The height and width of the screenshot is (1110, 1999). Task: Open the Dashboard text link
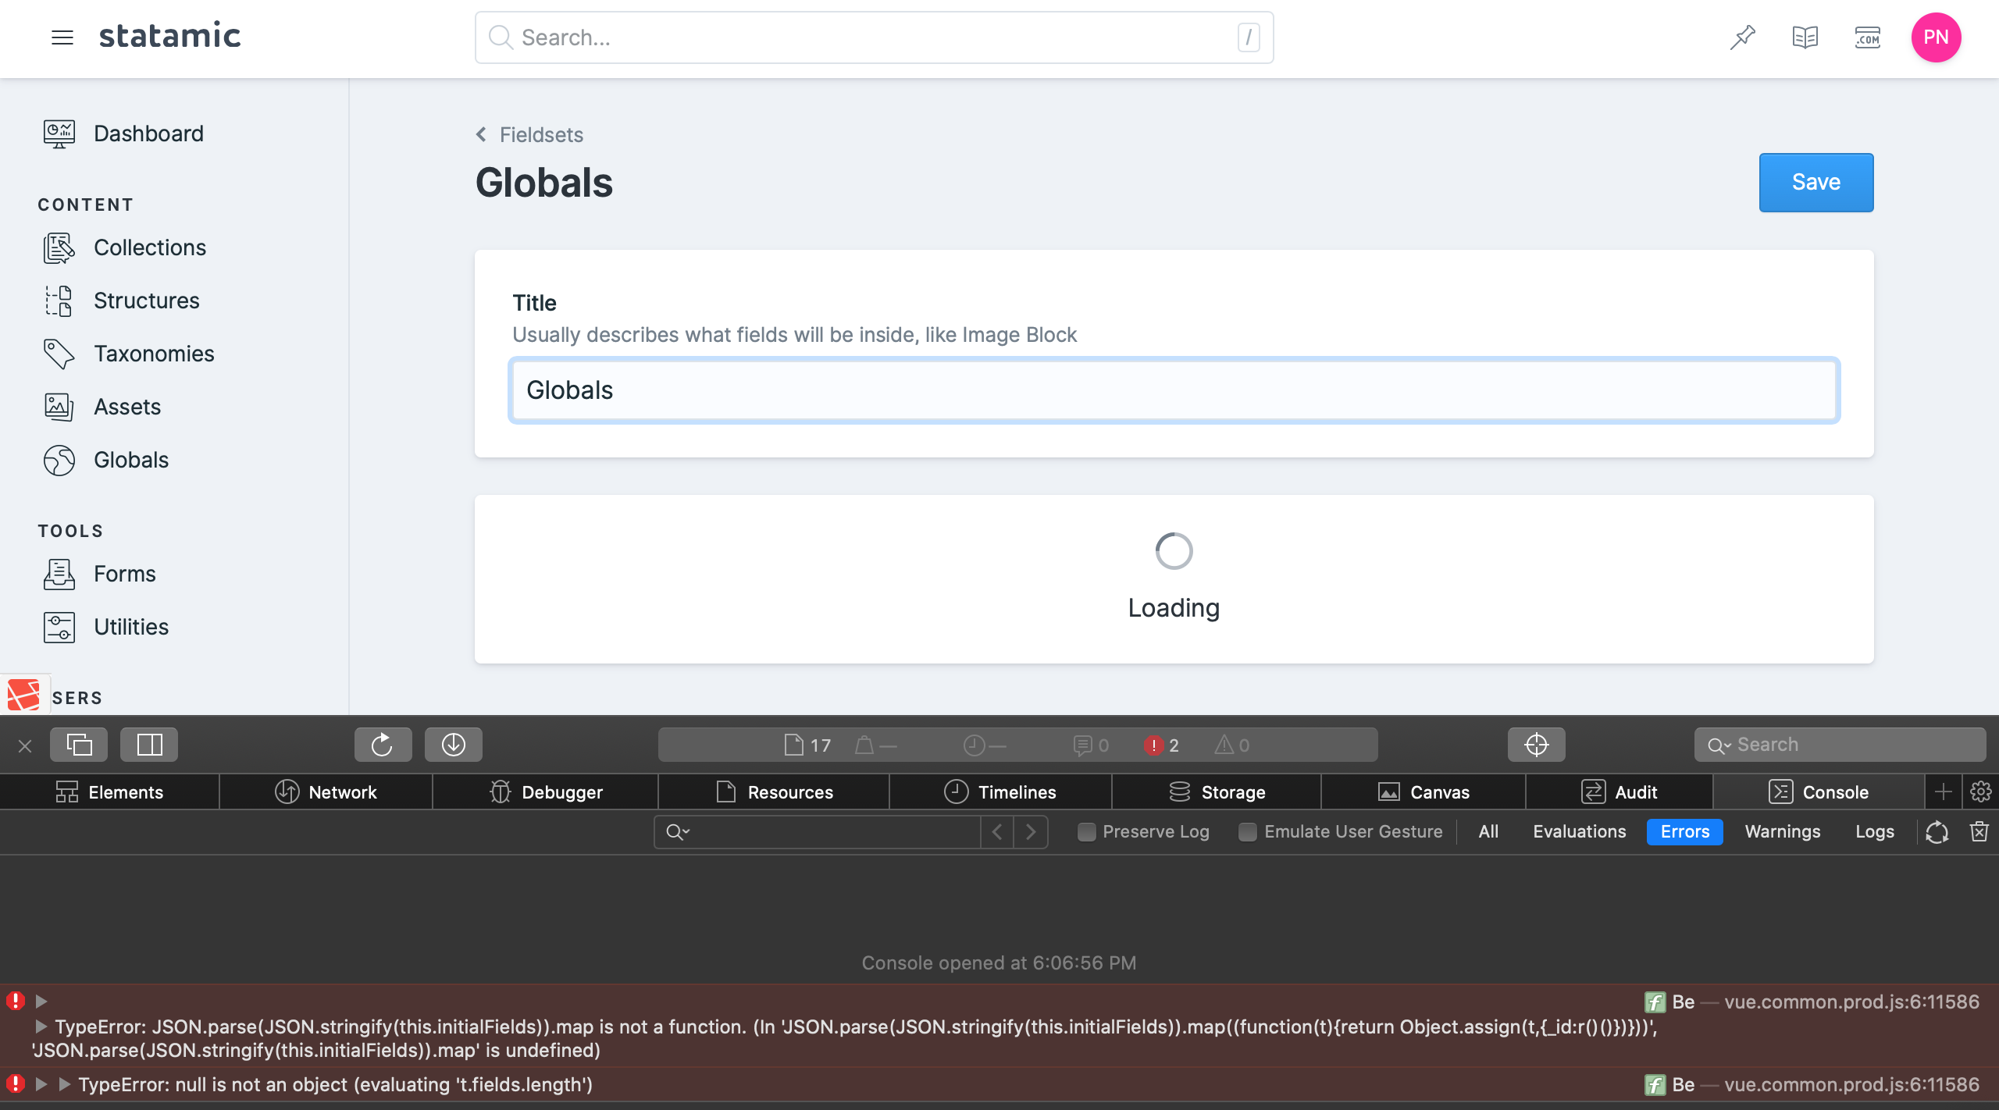point(148,133)
